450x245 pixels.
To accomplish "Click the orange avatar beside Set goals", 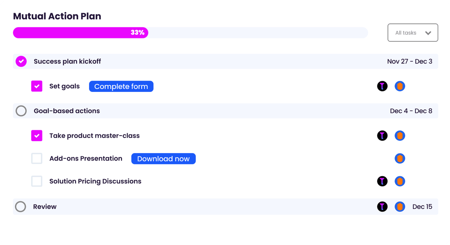I will [400, 86].
